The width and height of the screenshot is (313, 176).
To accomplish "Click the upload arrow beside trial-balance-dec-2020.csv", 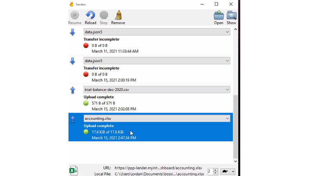I will (x=73, y=90).
